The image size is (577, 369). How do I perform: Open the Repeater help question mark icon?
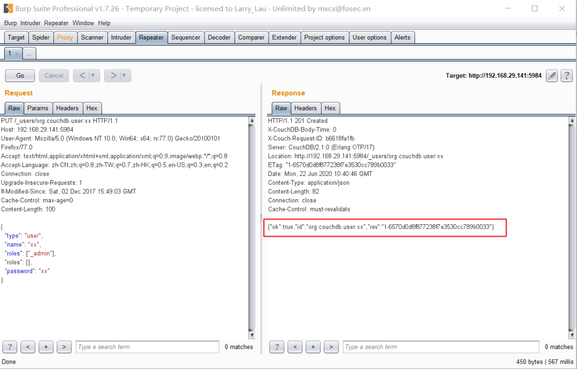click(567, 75)
